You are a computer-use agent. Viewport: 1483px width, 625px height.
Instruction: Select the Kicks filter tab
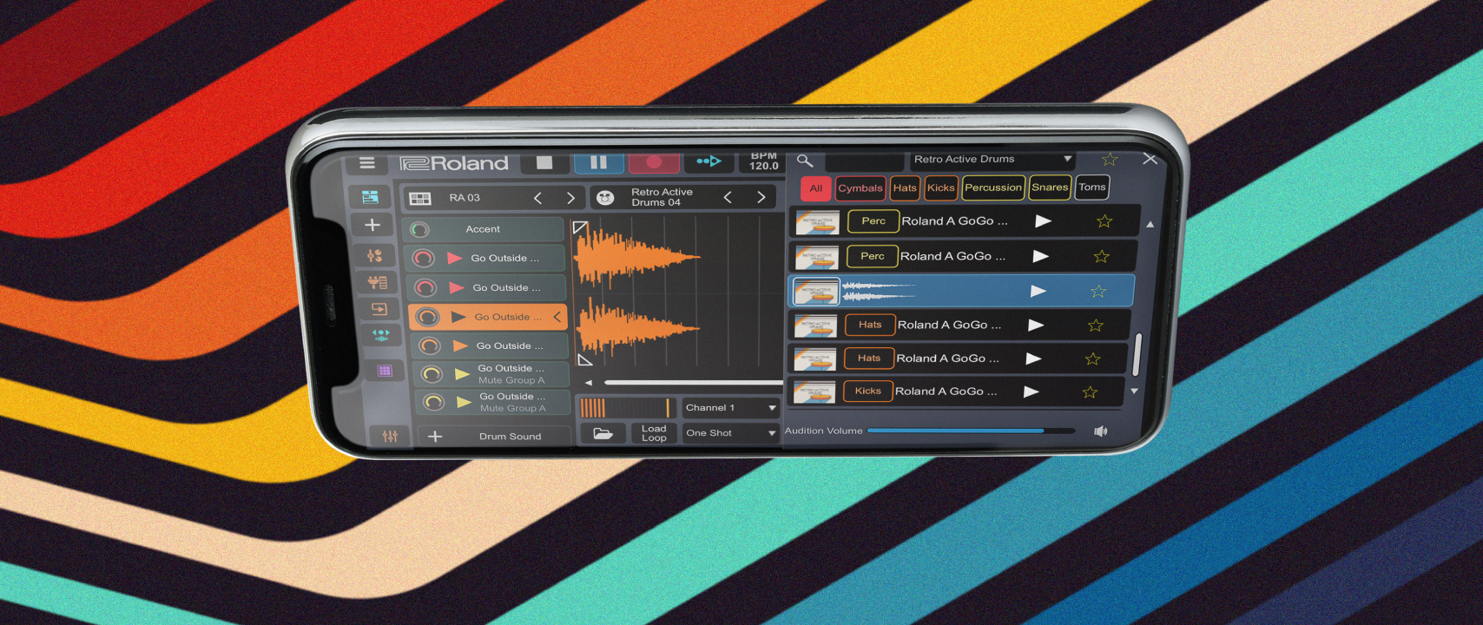coord(940,187)
